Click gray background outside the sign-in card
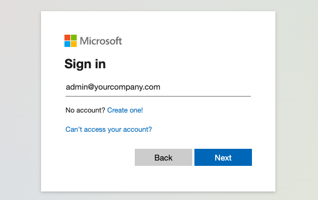This screenshot has width=318, height=200. 20,101
